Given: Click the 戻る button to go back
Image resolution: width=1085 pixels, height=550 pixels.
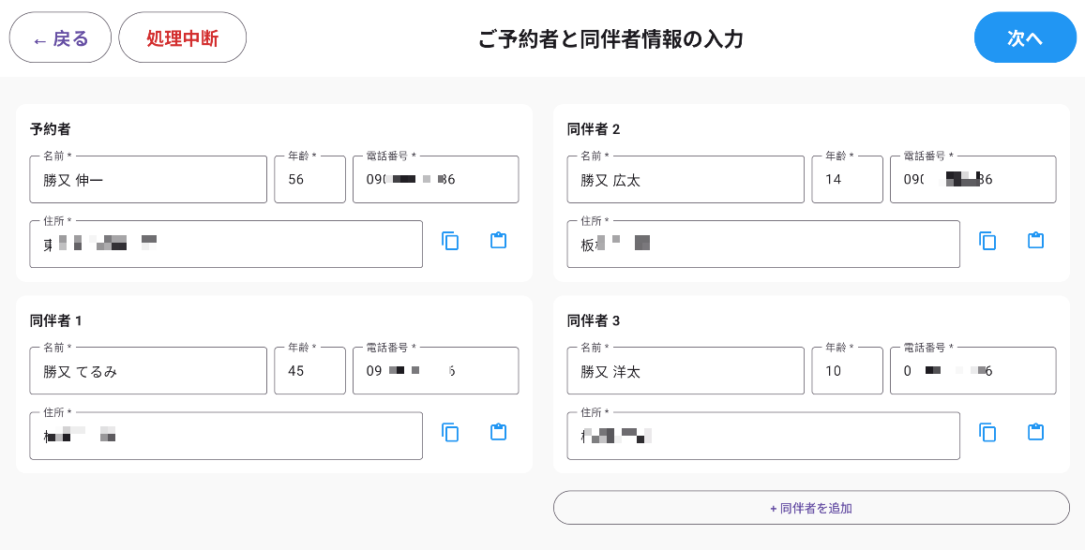Looking at the screenshot, I should point(60,37).
